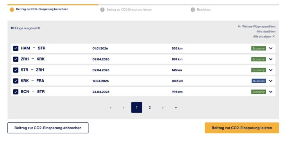Click the distance 802 km

[x=177, y=81]
